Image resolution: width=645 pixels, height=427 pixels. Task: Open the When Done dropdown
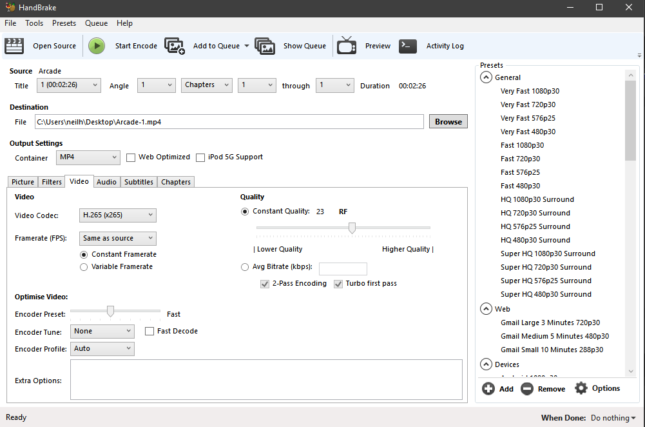tap(613, 418)
